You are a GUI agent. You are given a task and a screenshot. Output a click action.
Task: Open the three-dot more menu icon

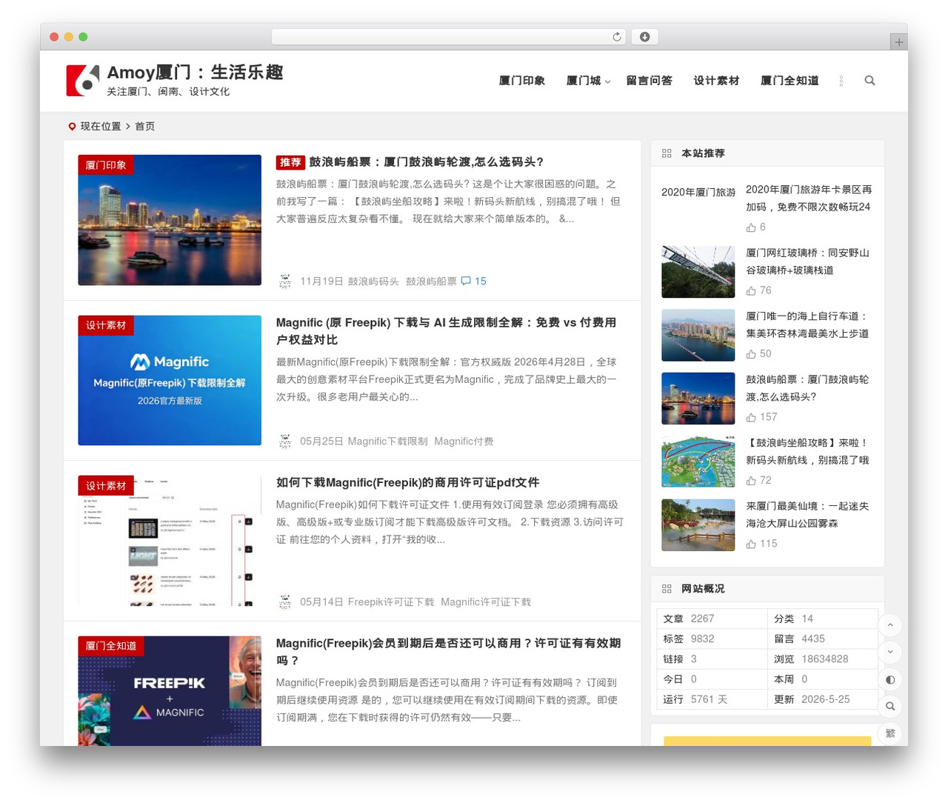point(841,81)
